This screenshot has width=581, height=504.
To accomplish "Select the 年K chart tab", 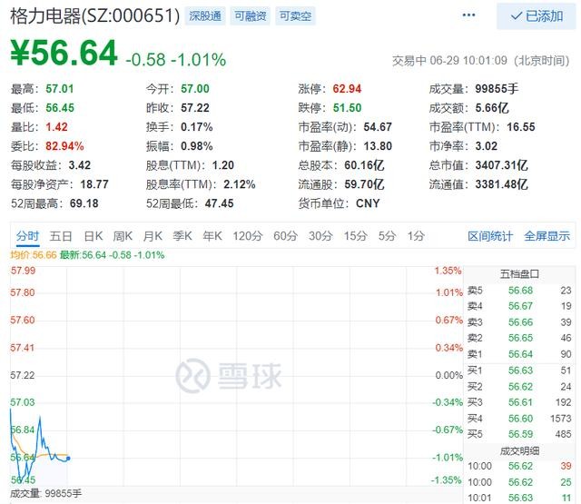I will click(212, 236).
